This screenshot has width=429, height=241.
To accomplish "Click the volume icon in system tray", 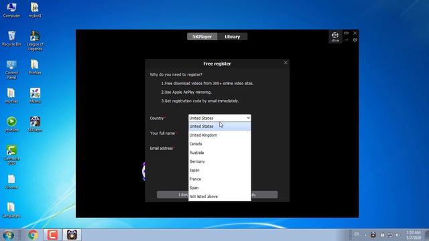I will coord(397,235).
